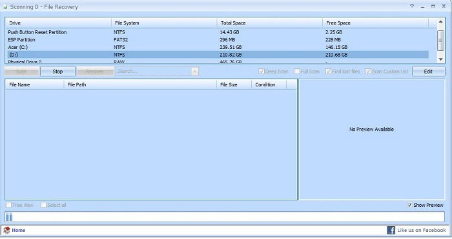Select the Acer (C:) drive row
Viewport: 452px width, 239px height.
(218, 47)
